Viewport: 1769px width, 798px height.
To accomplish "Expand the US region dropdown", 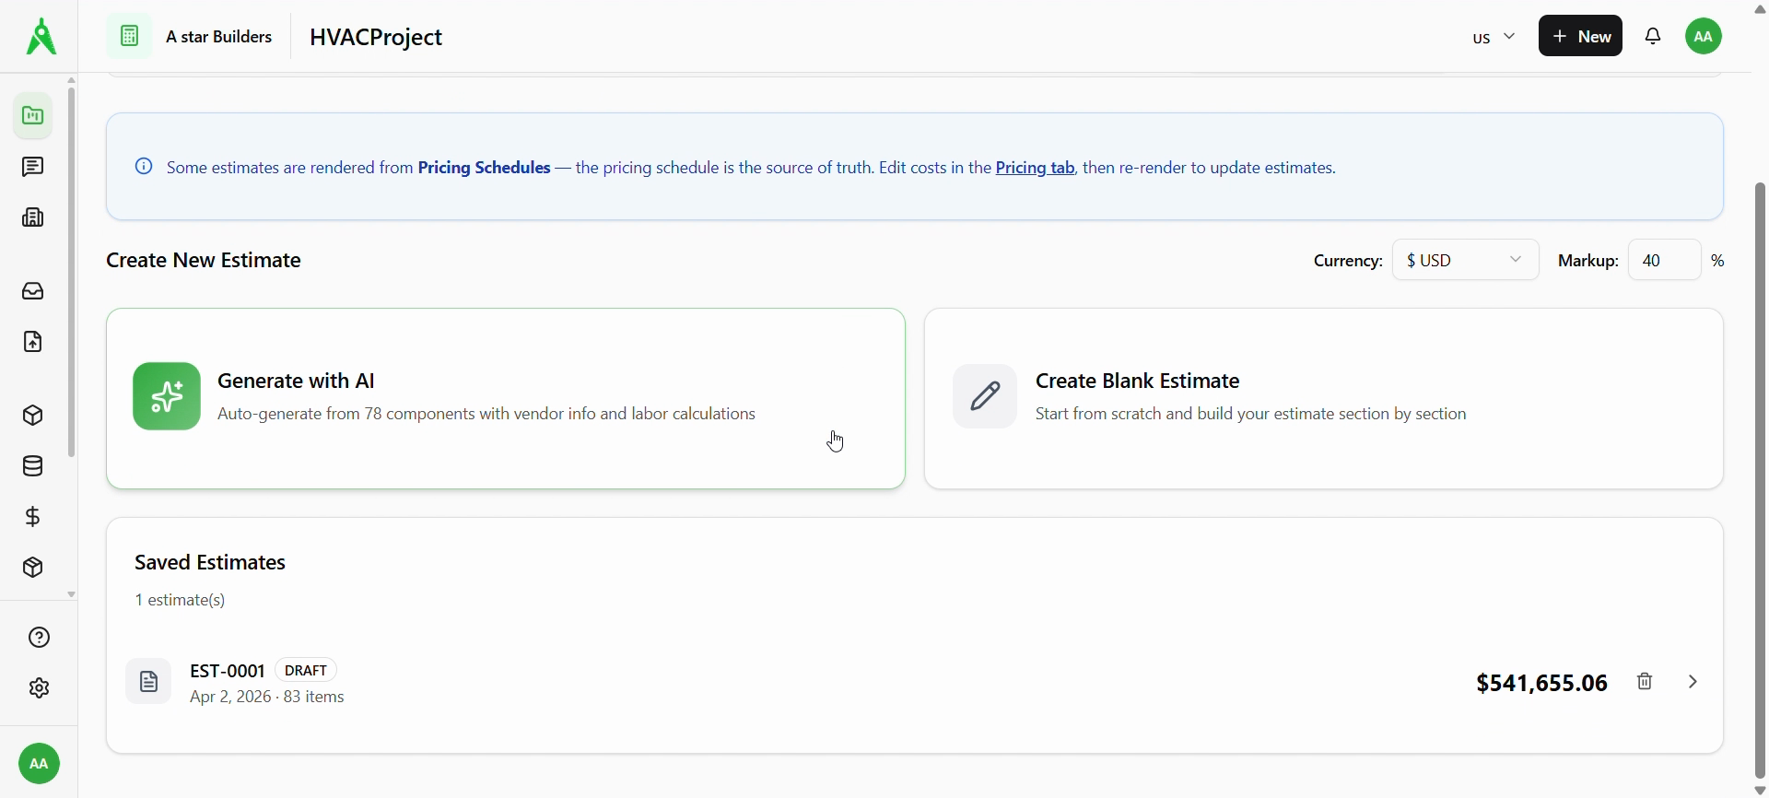I will click(x=1494, y=38).
